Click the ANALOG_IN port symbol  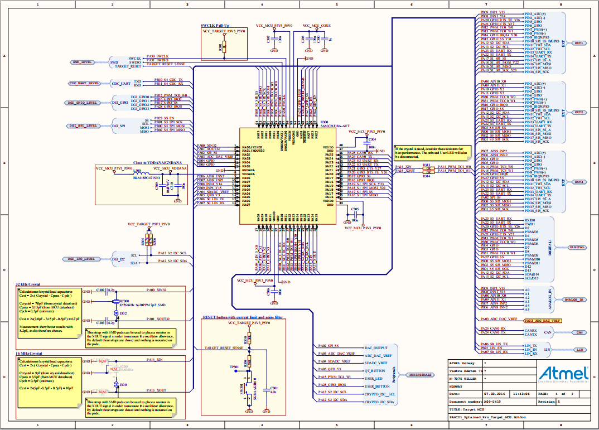pyautogui.click(x=574, y=299)
